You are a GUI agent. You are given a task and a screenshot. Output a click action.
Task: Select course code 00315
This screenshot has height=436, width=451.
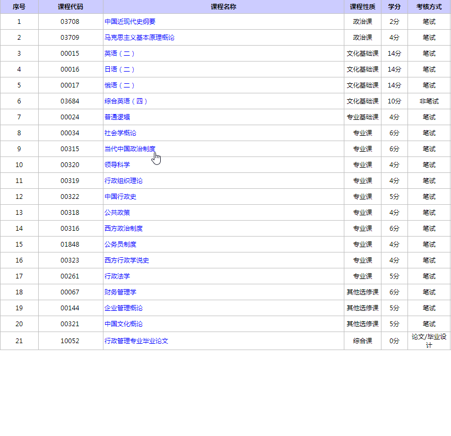pyautogui.click(x=70, y=149)
